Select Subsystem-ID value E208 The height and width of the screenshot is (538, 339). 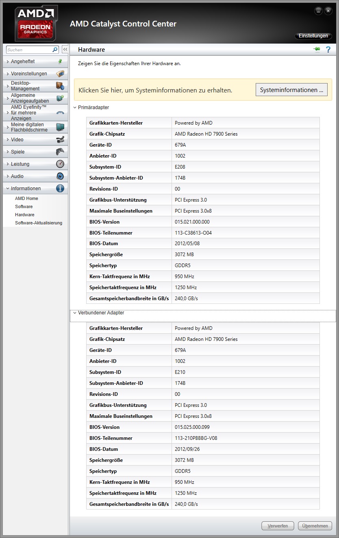coord(180,167)
